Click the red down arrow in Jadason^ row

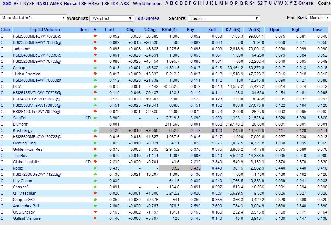(95, 49)
